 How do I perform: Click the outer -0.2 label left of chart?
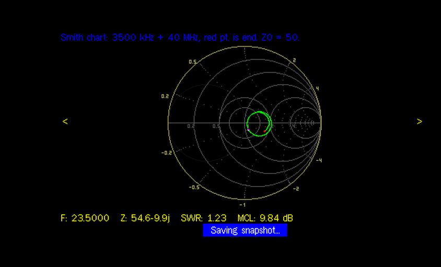pyautogui.click(x=167, y=153)
